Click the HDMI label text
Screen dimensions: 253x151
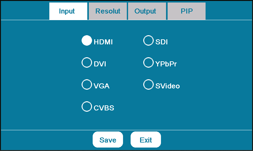click(103, 42)
